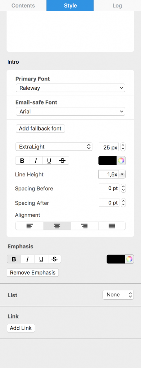Toggle strikethrough in Intro font style
141x368 pixels.
point(63,161)
